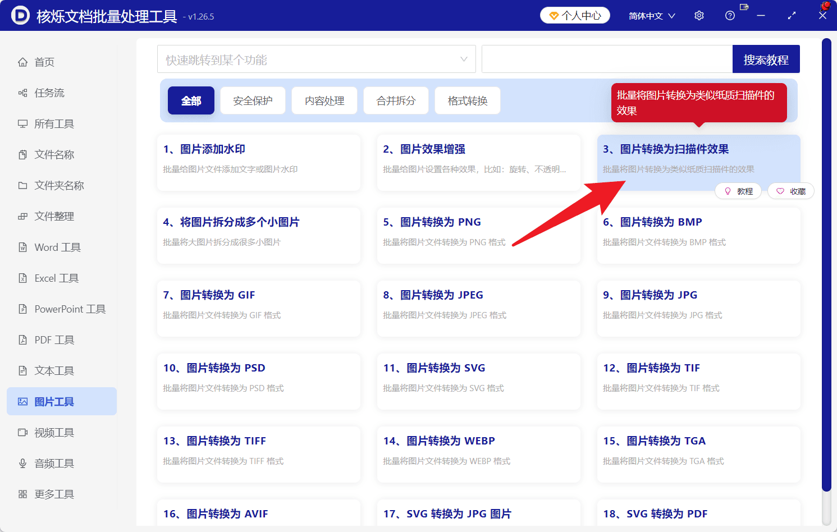Viewport: 837px width, 532px height.
Task: Click the help question mark icon
Action: pos(730,16)
